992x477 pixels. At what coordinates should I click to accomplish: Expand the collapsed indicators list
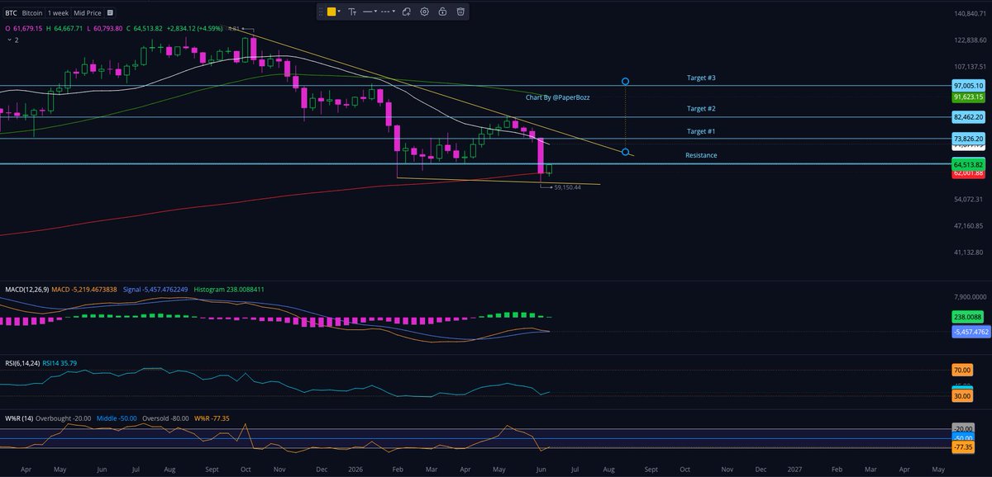[x=12, y=39]
